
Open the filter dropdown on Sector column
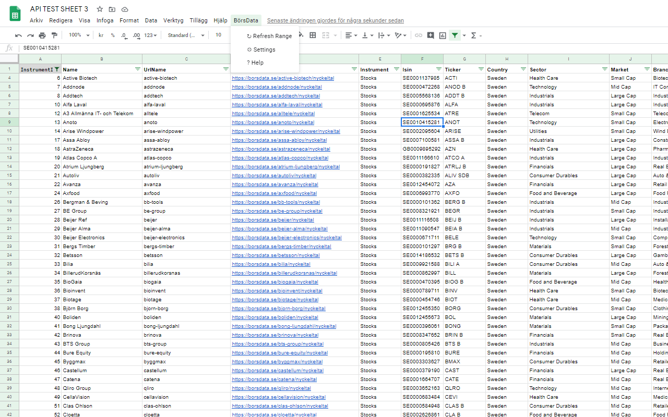click(x=605, y=69)
